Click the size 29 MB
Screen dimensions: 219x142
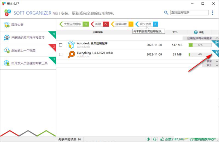(177, 55)
